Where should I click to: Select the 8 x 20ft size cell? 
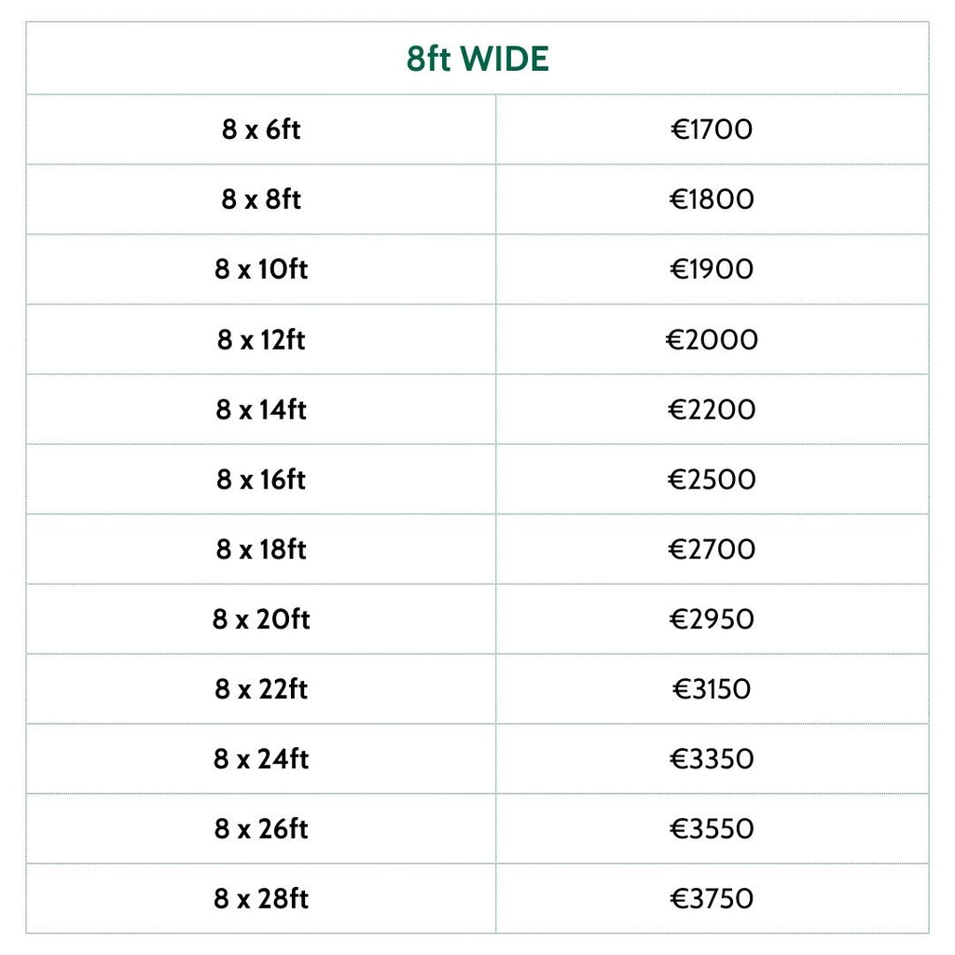261,619
